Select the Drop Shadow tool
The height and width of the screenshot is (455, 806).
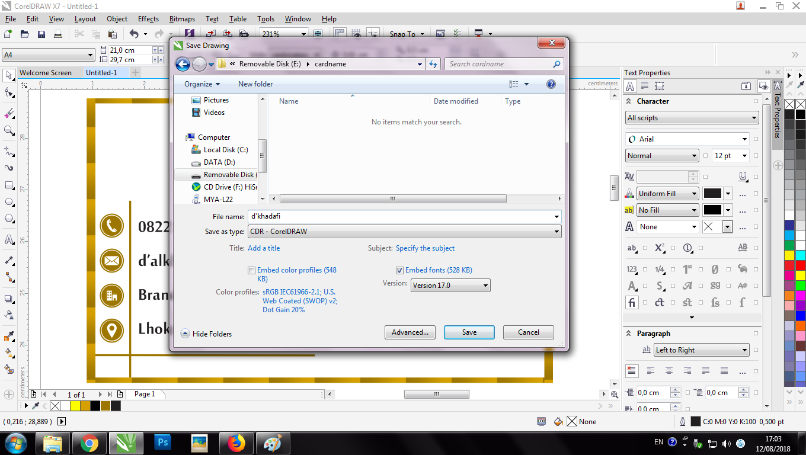(9, 299)
